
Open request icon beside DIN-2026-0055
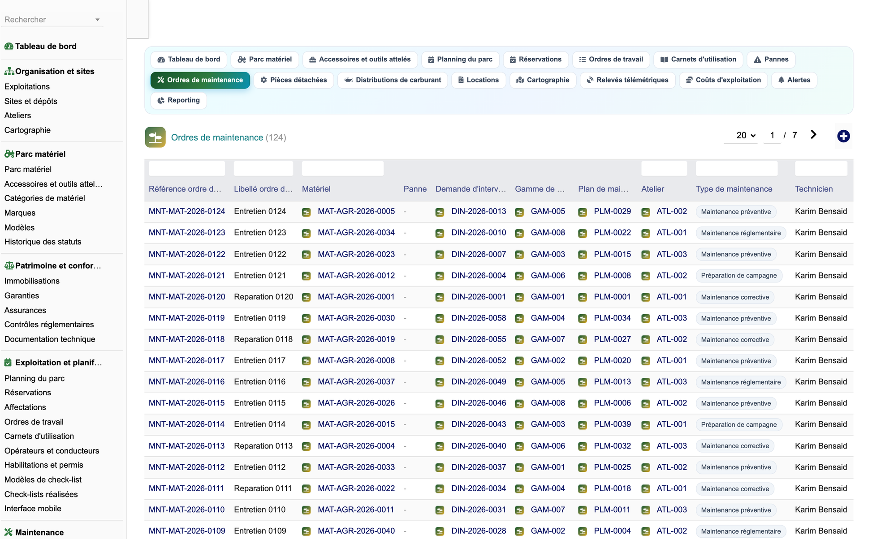(x=440, y=340)
